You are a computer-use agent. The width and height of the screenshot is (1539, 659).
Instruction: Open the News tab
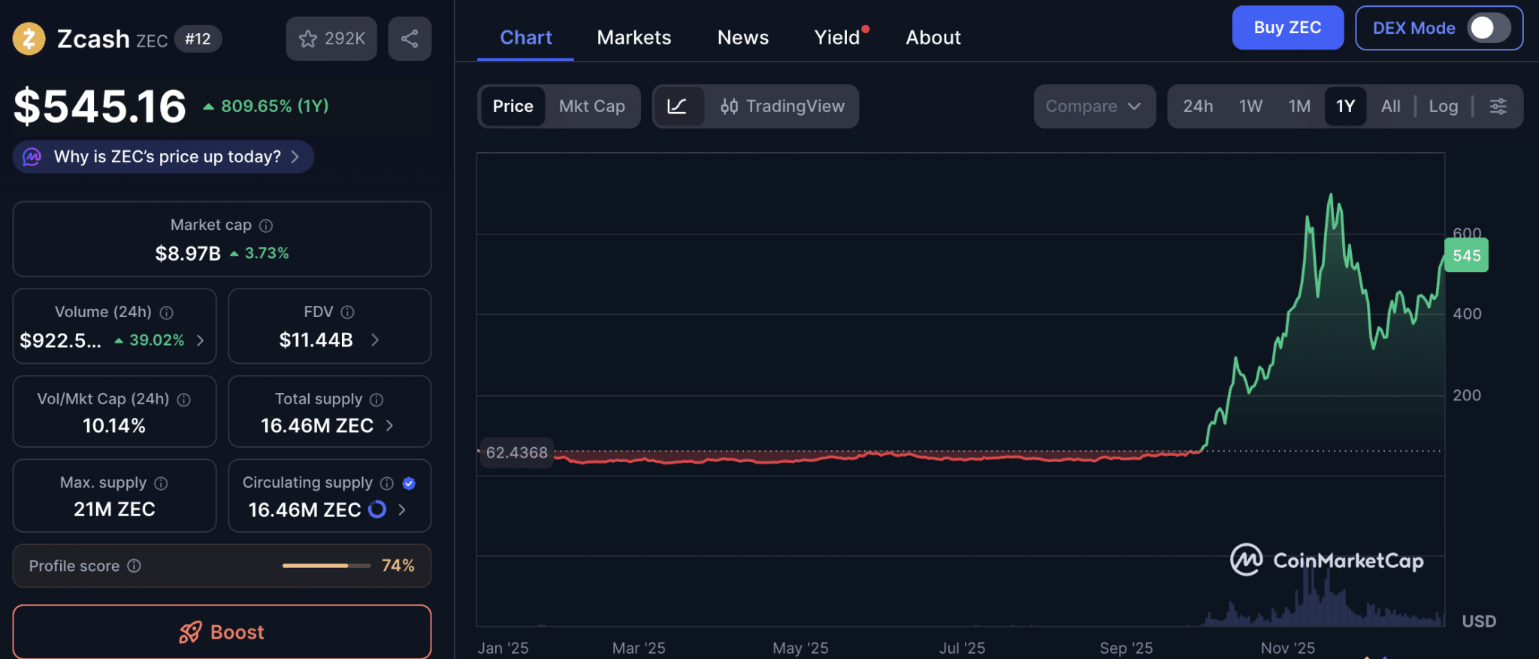(x=742, y=38)
